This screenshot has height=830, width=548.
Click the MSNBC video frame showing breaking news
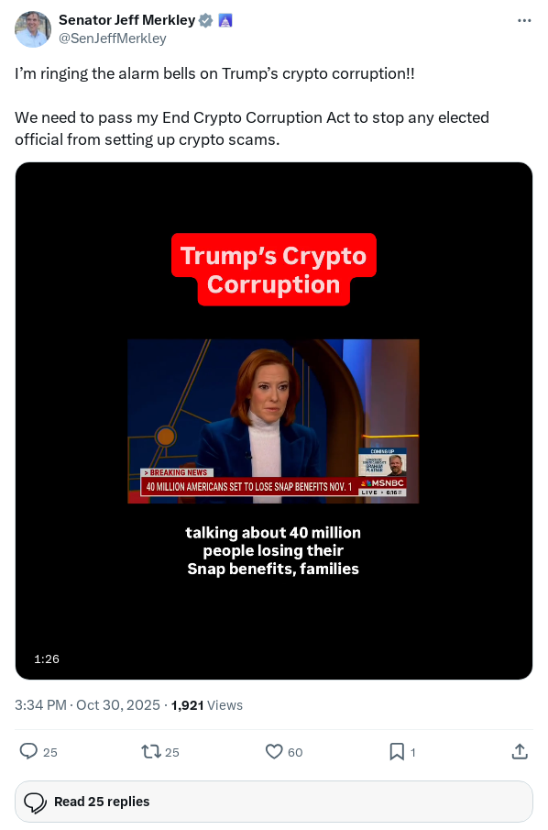click(273, 421)
